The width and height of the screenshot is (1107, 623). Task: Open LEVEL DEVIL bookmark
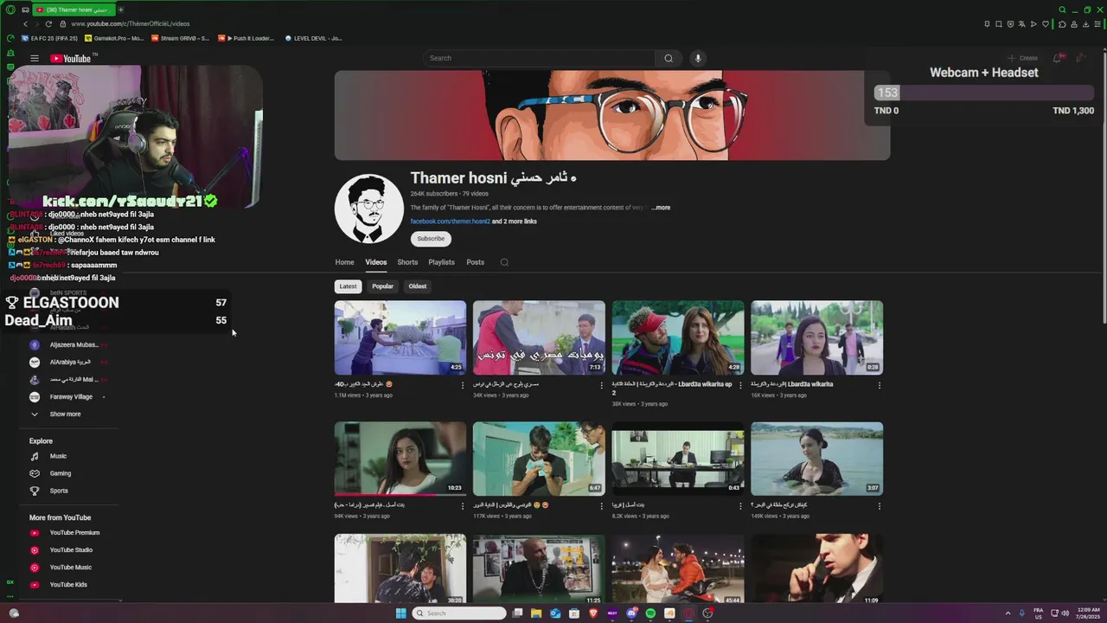click(x=311, y=38)
